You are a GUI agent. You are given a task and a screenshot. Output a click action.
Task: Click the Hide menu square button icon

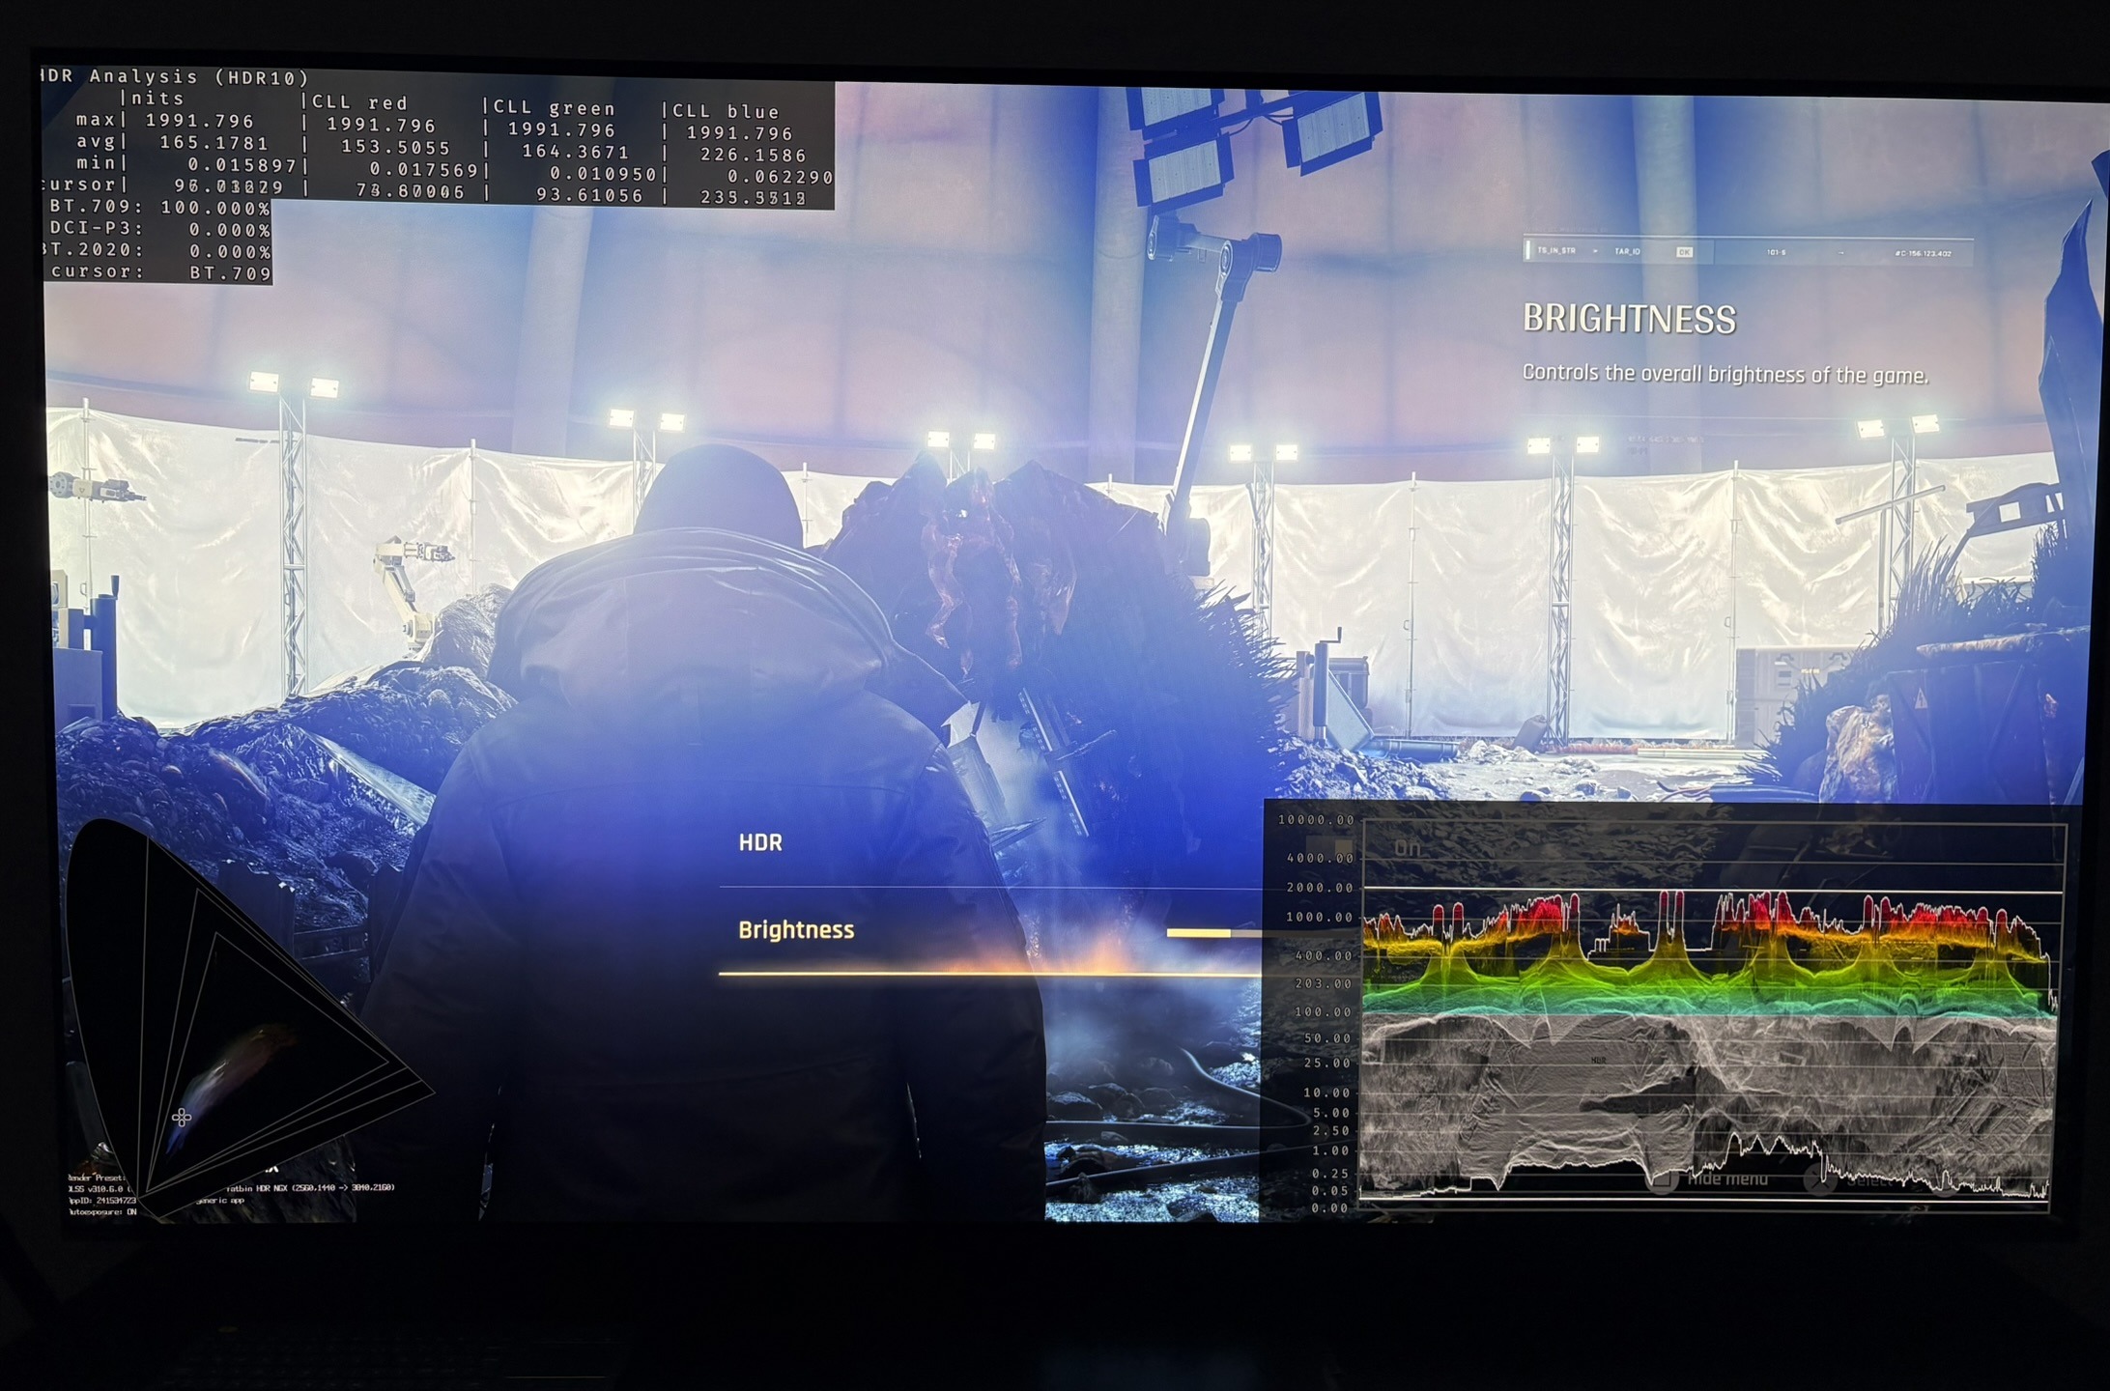point(1661,1179)
